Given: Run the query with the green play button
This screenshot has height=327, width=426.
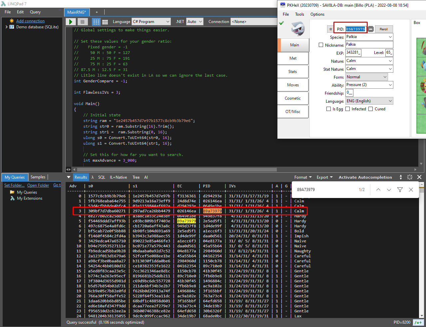Looking at the screenshot, I should coord(70,22).
